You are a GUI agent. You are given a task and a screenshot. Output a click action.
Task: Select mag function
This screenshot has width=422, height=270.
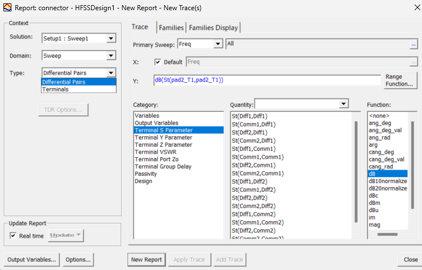point(388,225)
